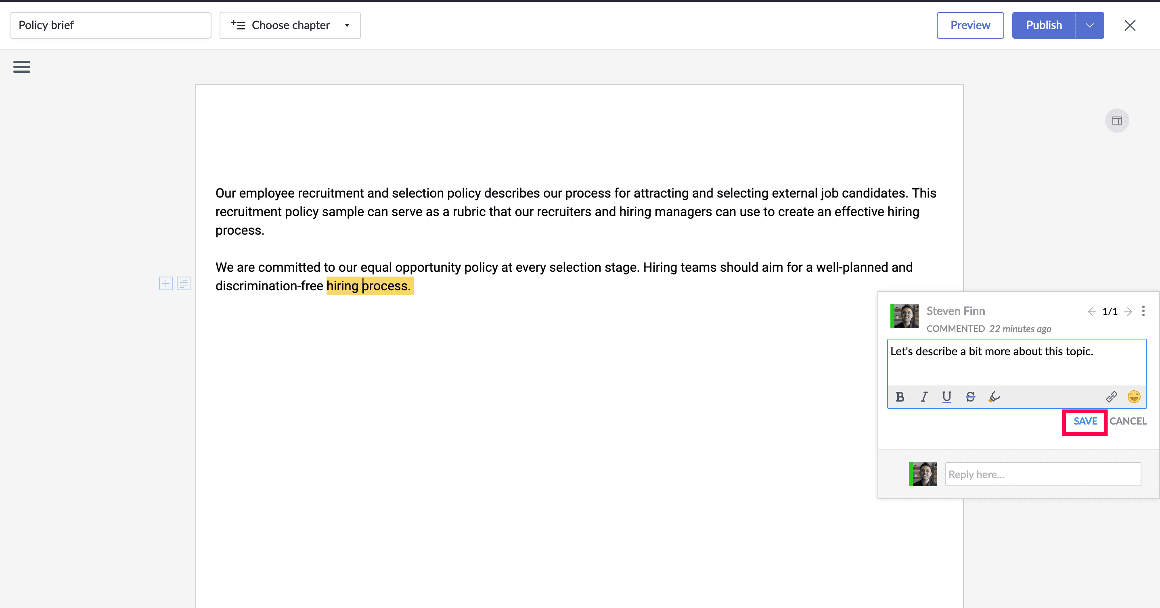Viewport: 1160px width, 608px height.
Task: Underline the comment text
Action: 946,397
